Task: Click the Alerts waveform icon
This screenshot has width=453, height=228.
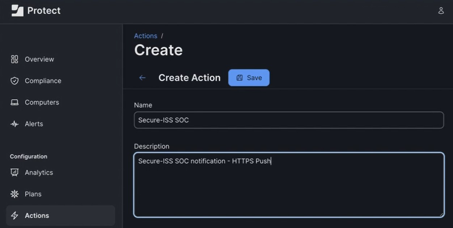Action: [14, 124]
